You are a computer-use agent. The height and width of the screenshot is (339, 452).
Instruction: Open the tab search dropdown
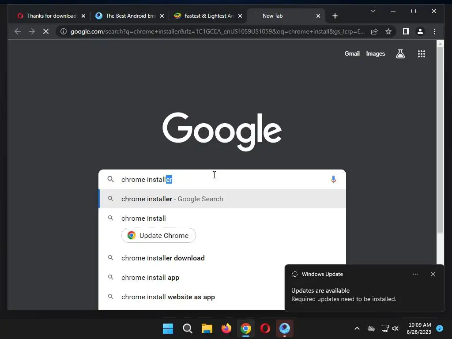click(373, 11)
